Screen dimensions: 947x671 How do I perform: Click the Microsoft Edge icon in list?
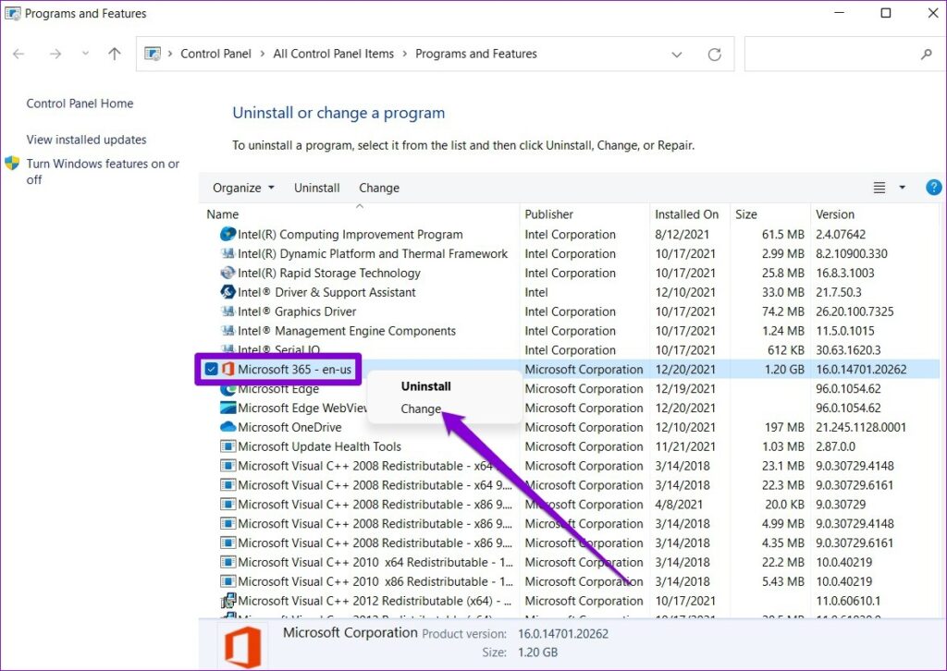pyautogui.click(x=228, y=389)
